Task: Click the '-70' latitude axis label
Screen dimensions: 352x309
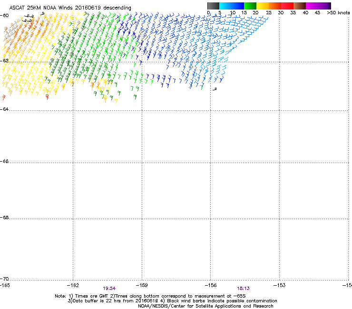Action: (4, 279)
